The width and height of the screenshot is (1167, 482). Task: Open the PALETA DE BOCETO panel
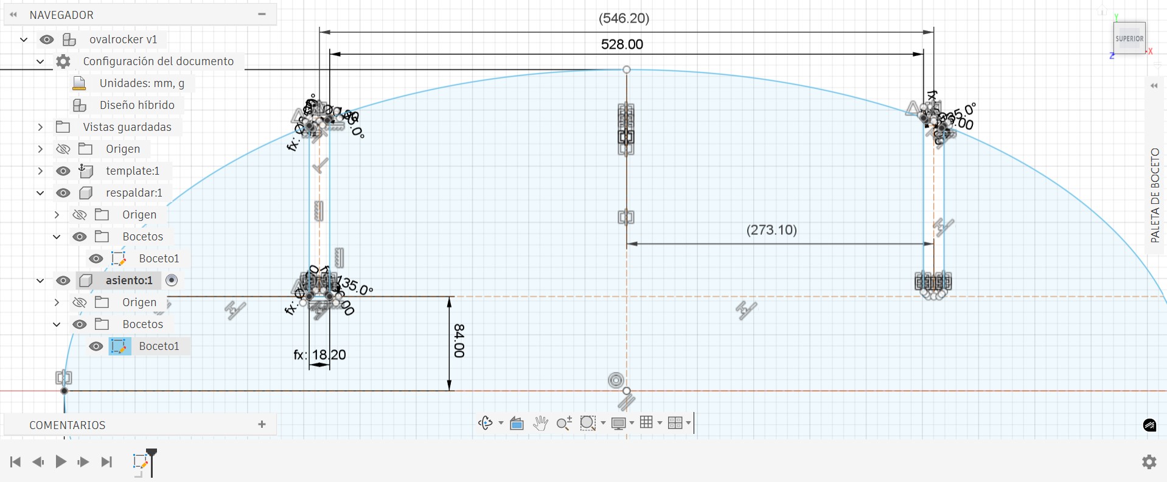(1155, 195)
